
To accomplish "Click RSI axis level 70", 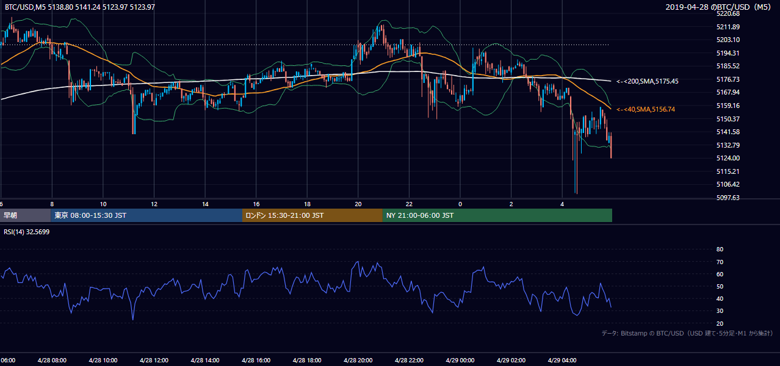I will pyautogui.click(x=720, y=262).
